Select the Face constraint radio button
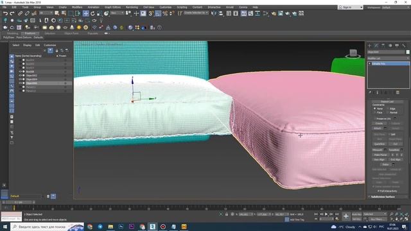The image size is (411, 231). tap(375, 112)
